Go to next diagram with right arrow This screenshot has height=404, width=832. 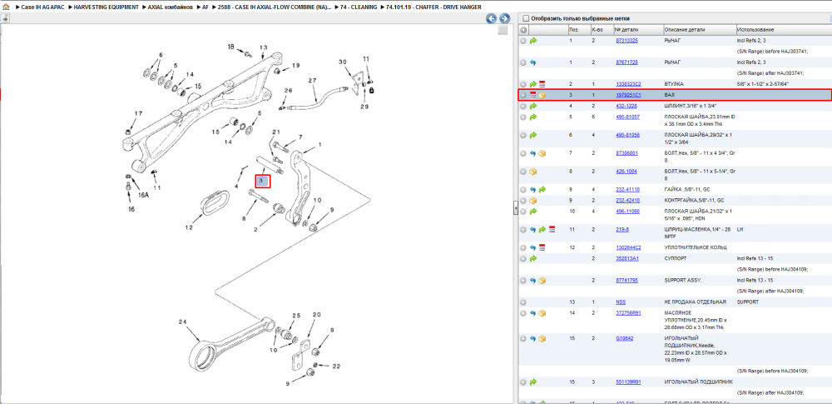point(505,18)
